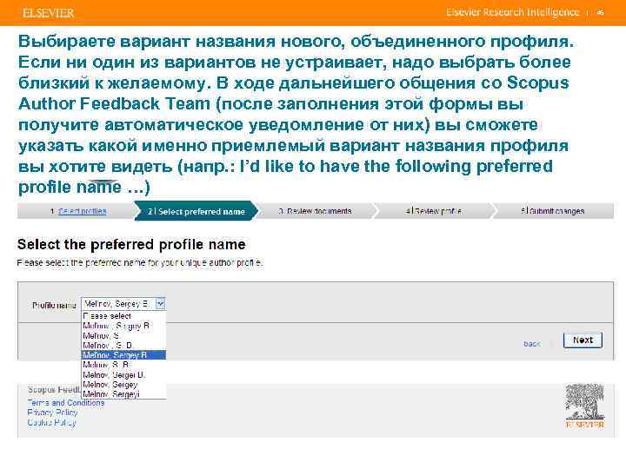The image size is (626, 469).
Task: Click the 'Elsevier Research Intelligence' header text
Action: [513, 12]
